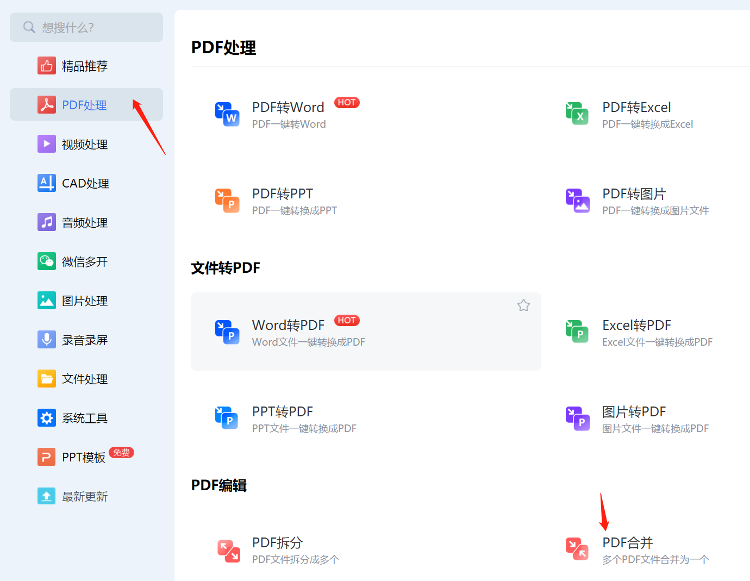Open the PPT转PDF tool
This screenshot has height=581, width=750.
pos(283,411)
